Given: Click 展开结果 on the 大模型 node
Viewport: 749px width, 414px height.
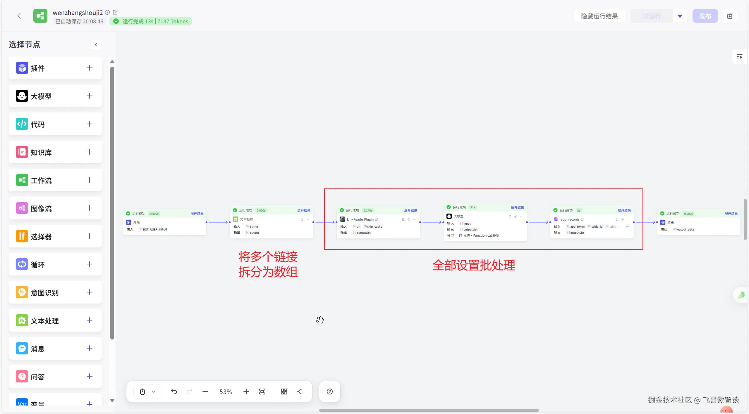Looking at the screenshot, I should coord(517,207).
